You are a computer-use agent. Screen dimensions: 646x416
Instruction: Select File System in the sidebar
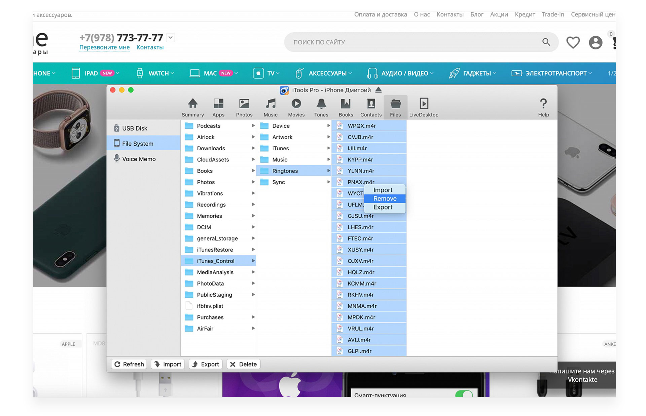click(x=144, y=143)
